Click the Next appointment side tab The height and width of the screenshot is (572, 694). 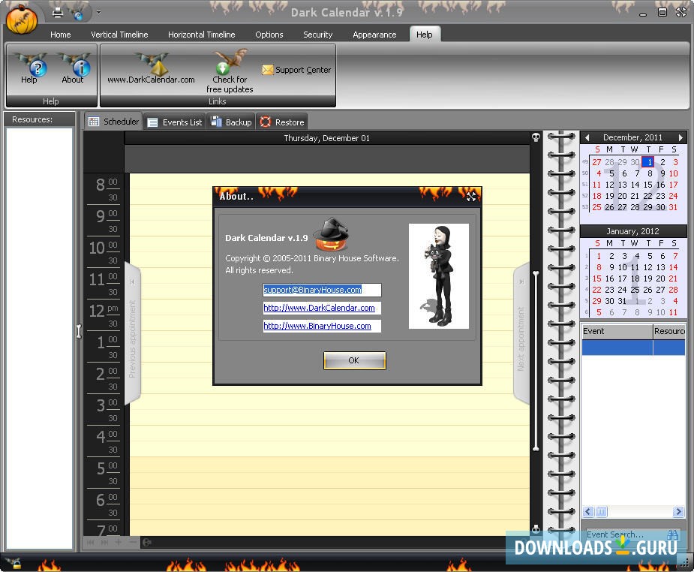tap(521, 333)
